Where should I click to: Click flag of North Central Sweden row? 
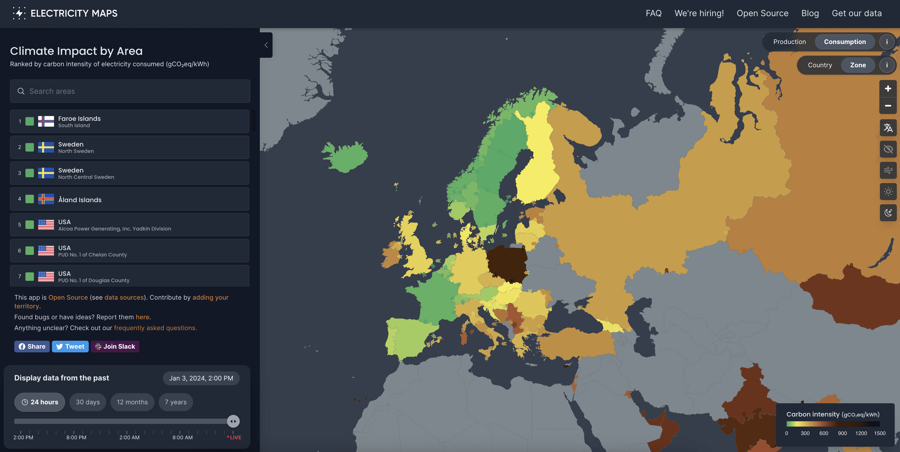(46, 173)
